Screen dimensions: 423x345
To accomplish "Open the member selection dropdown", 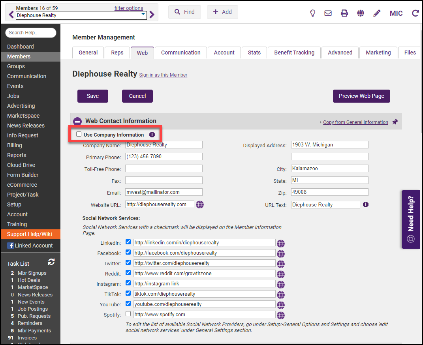I will pos(143,15).
